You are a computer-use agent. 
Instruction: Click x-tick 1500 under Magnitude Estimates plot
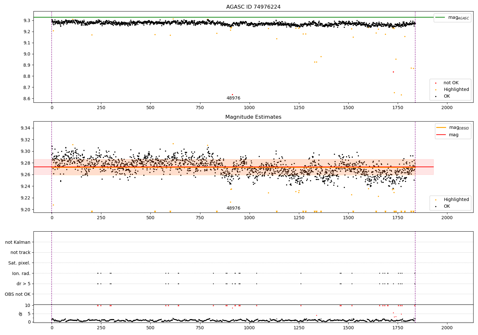tap(348, 218)
